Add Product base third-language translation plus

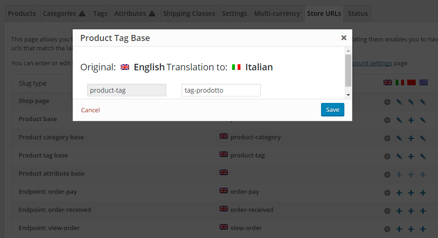coord(411,120)
